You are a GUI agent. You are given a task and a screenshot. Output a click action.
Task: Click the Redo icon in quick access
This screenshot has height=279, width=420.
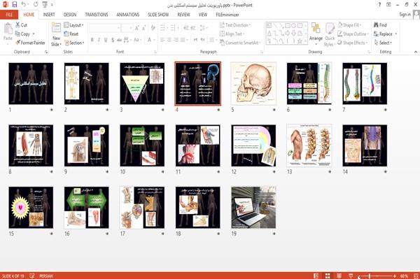(x=36, y=5)
